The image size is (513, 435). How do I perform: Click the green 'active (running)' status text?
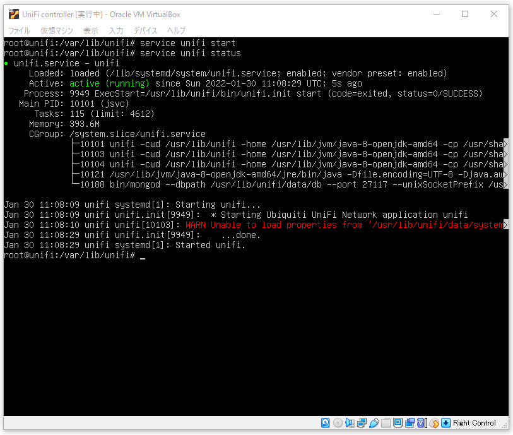click(x=109, y=83)
